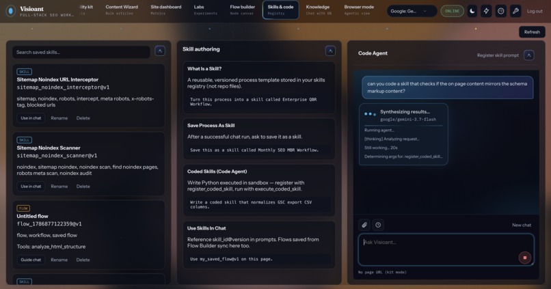Go to Flow builder tab
The width and height of the screenshot is (551, 289).
(243, 10)
